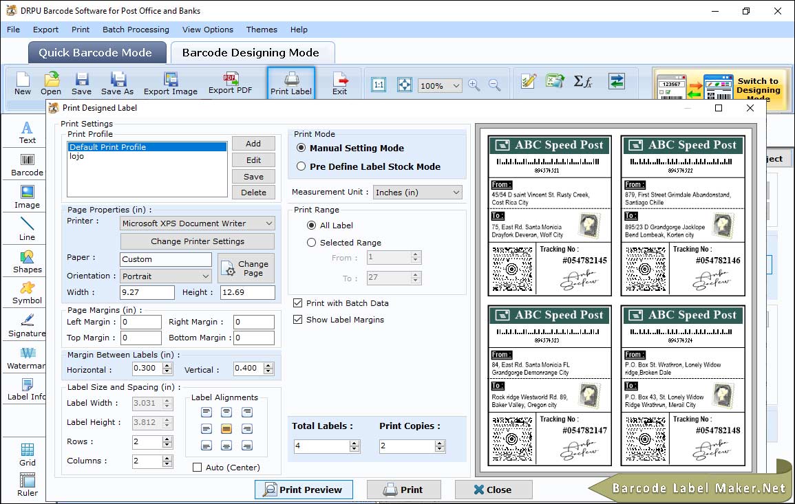This screenshot has width=795, height=504.
Task: Click the Export Image toolbar icon
Action: click(171, 84)
